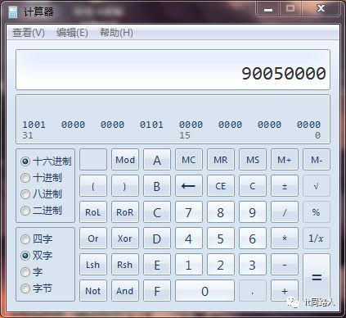Click the backspace arrow key

[189, 186]
